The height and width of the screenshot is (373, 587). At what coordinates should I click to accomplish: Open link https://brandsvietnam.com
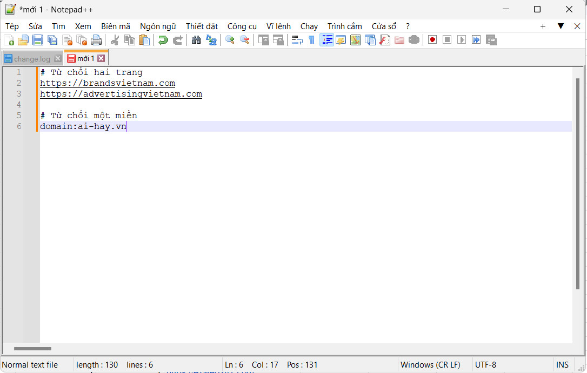click(x=108, y=83)
